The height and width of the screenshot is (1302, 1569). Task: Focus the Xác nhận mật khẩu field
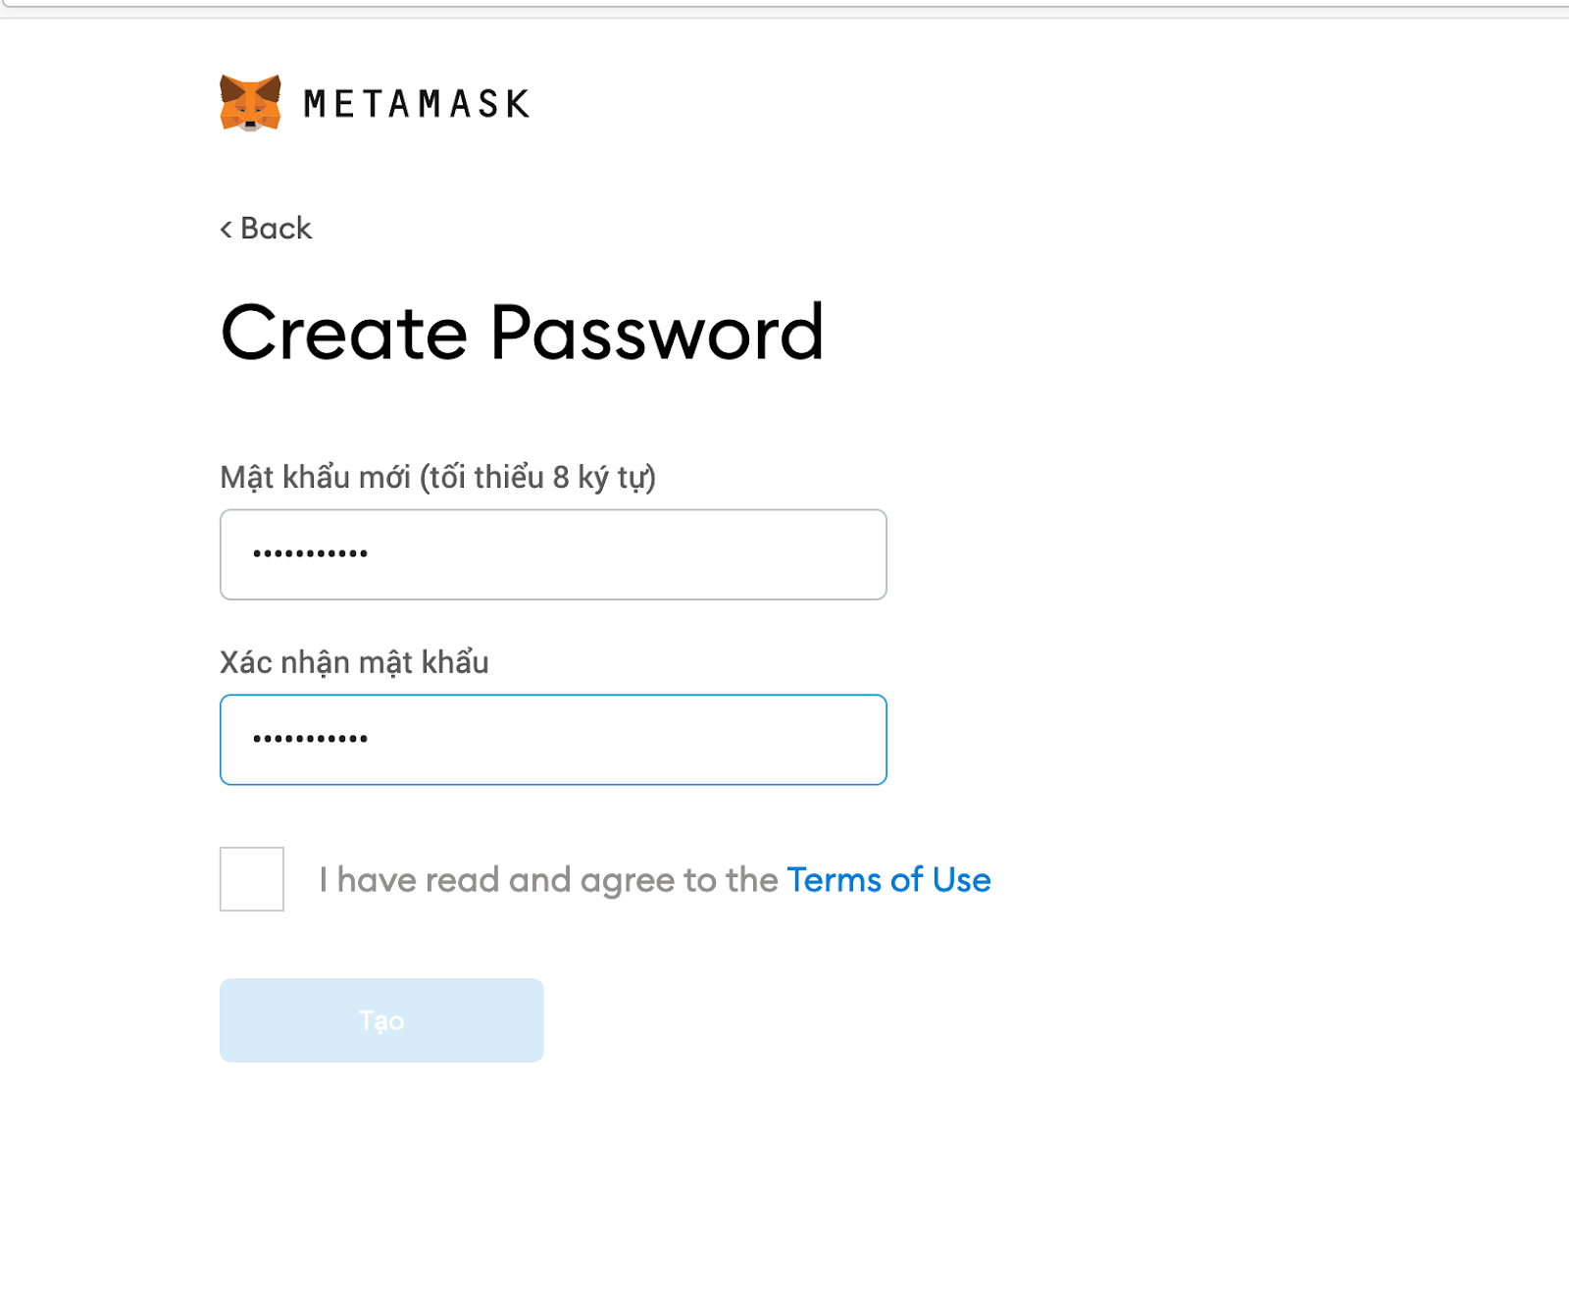tap(553, 740)
